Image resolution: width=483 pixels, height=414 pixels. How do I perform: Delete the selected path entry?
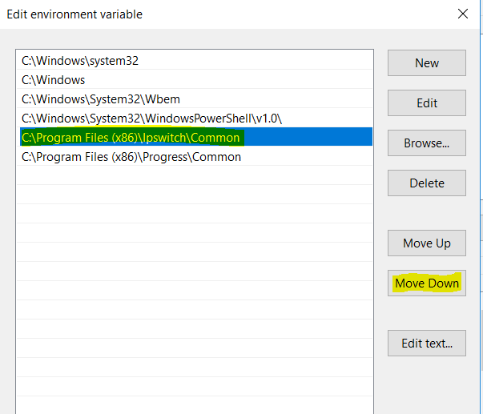tap(426, 183)
